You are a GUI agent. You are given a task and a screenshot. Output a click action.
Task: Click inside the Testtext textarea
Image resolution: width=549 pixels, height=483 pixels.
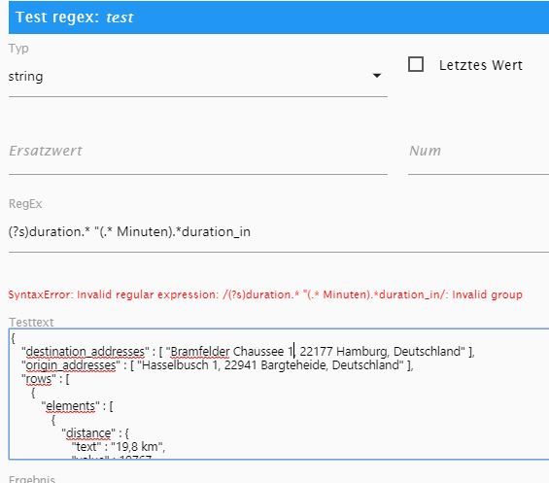point(279,394)
